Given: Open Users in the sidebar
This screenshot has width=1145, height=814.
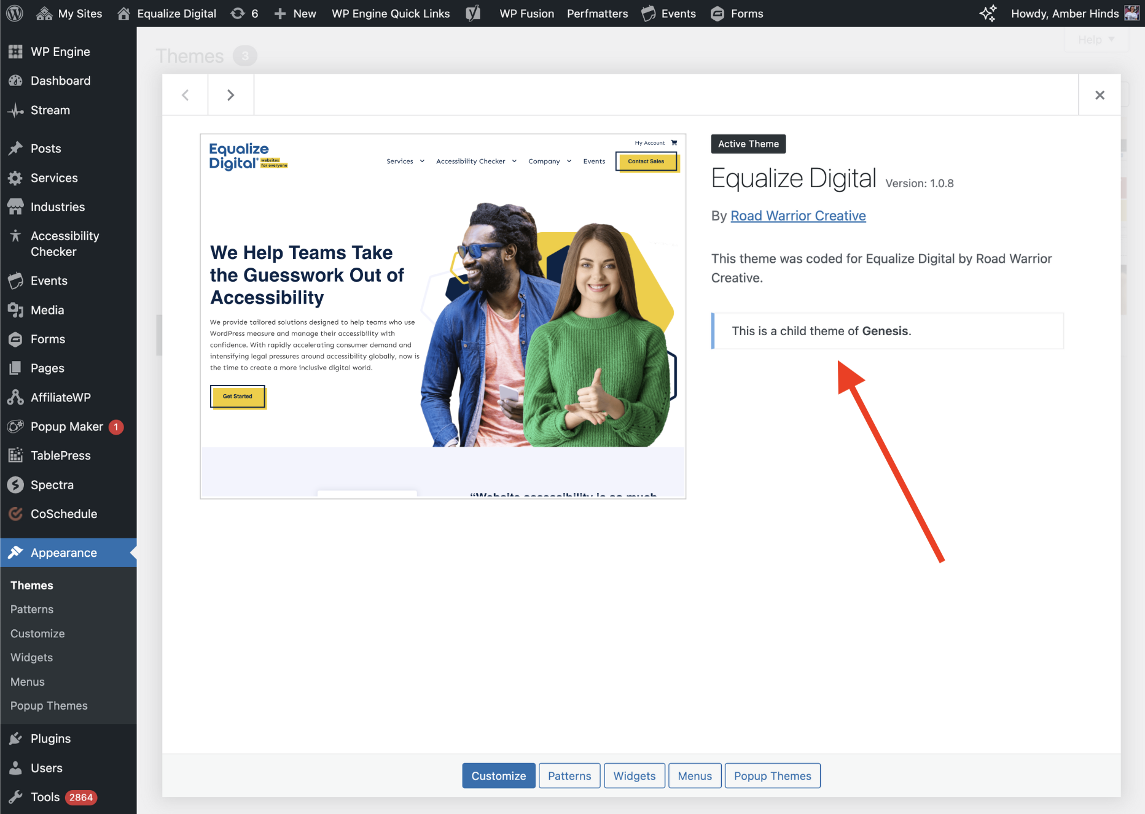Looking at the screenshot, I should 68,767.
